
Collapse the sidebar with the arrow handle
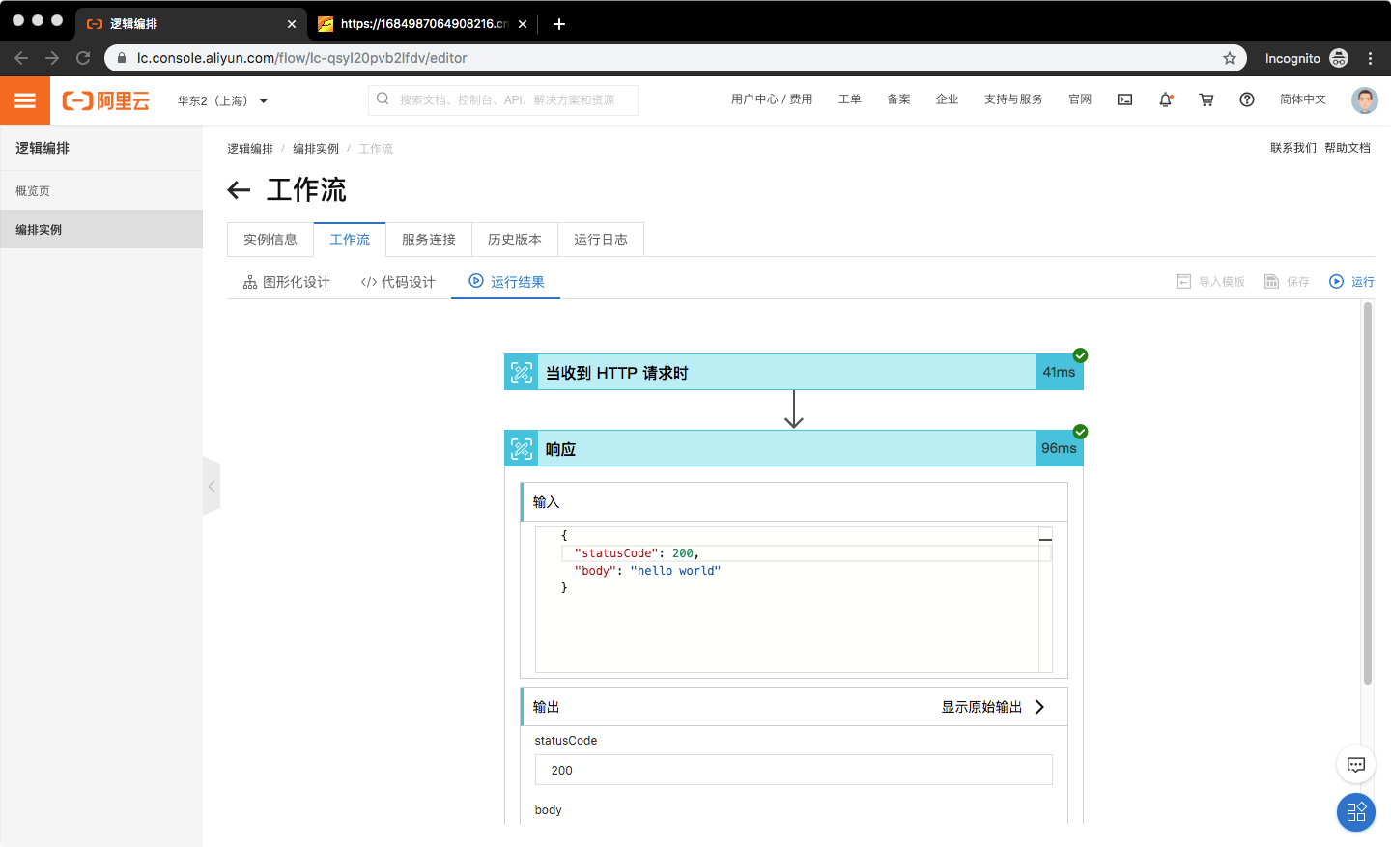click(212, 486)
